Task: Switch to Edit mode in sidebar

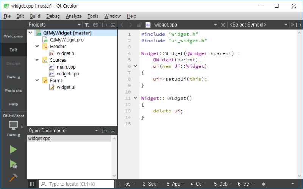Action: [x=13, y=50]
